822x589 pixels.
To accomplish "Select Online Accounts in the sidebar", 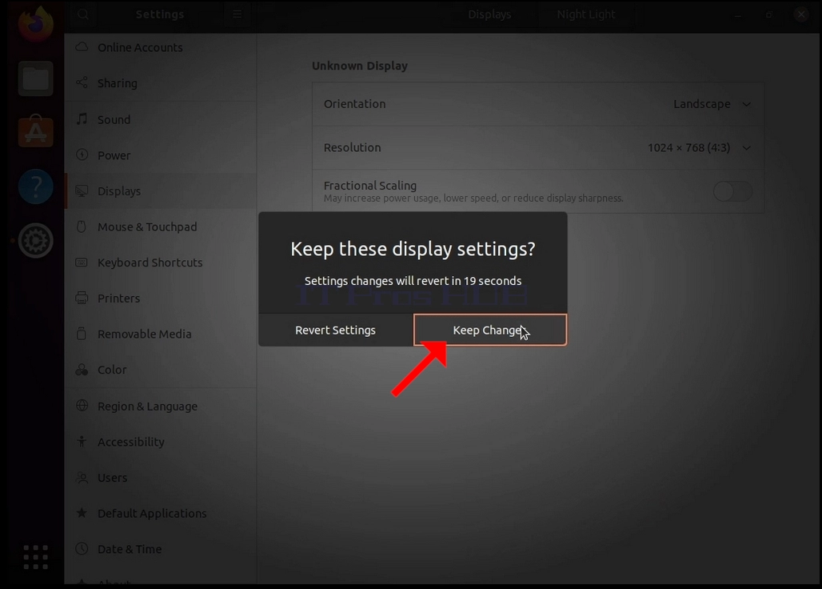I will click(x=161, y=48).
